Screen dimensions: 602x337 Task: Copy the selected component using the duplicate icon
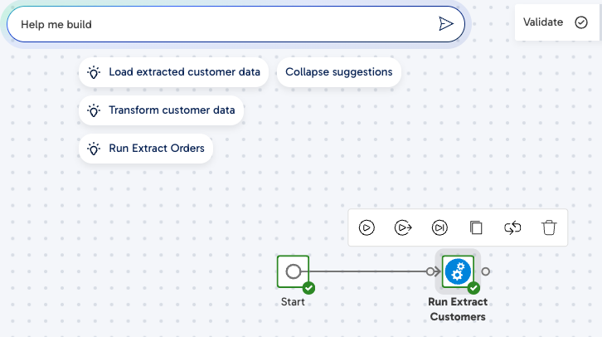tap(476, 227)
